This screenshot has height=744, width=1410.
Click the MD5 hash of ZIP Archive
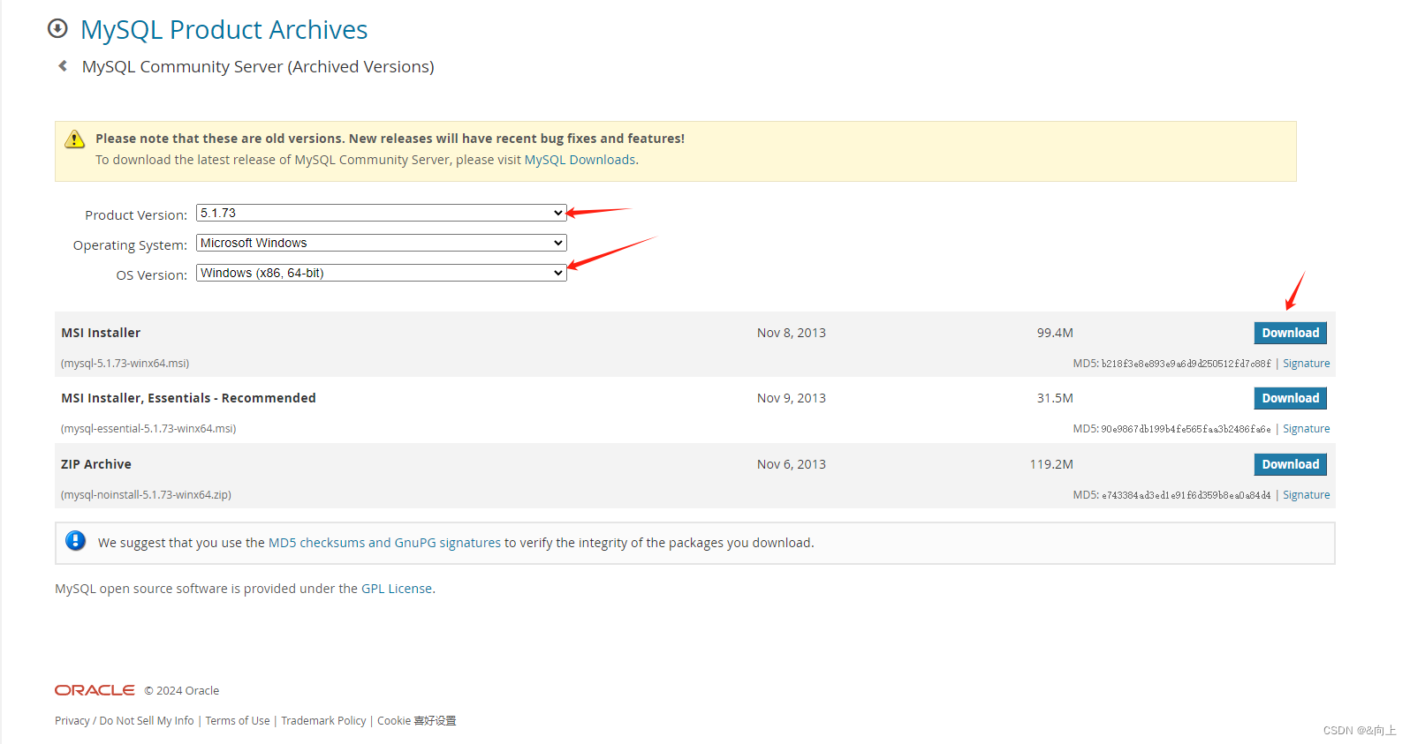point(1186,495)
